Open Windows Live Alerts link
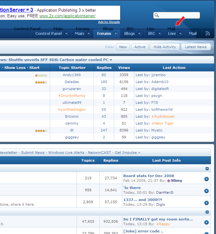 coord(66,153)
